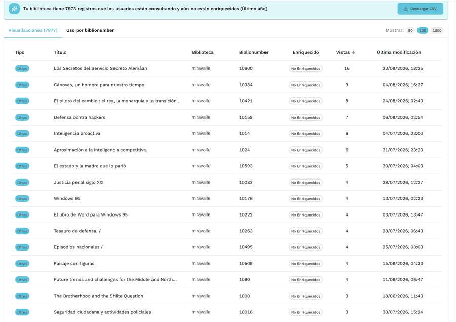
Task: Click No Enriquecidos badge for biblionumber 10083
Action: point(306,183)
